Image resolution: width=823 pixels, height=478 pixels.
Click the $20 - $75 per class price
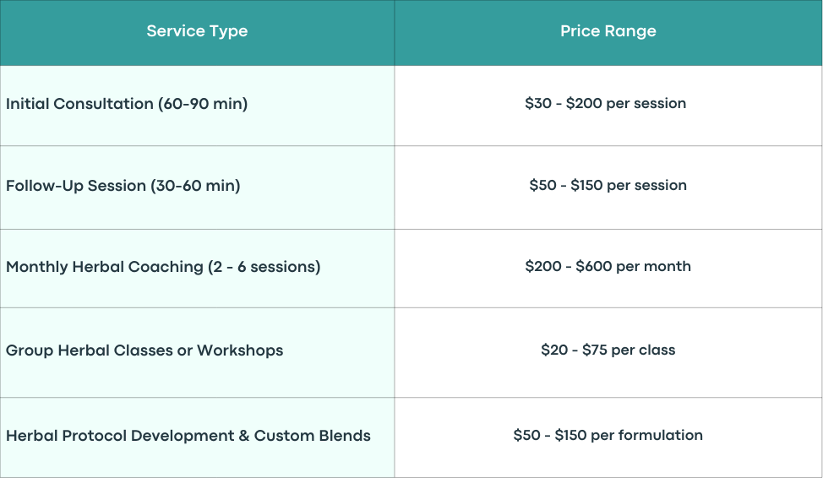[608, 350]
